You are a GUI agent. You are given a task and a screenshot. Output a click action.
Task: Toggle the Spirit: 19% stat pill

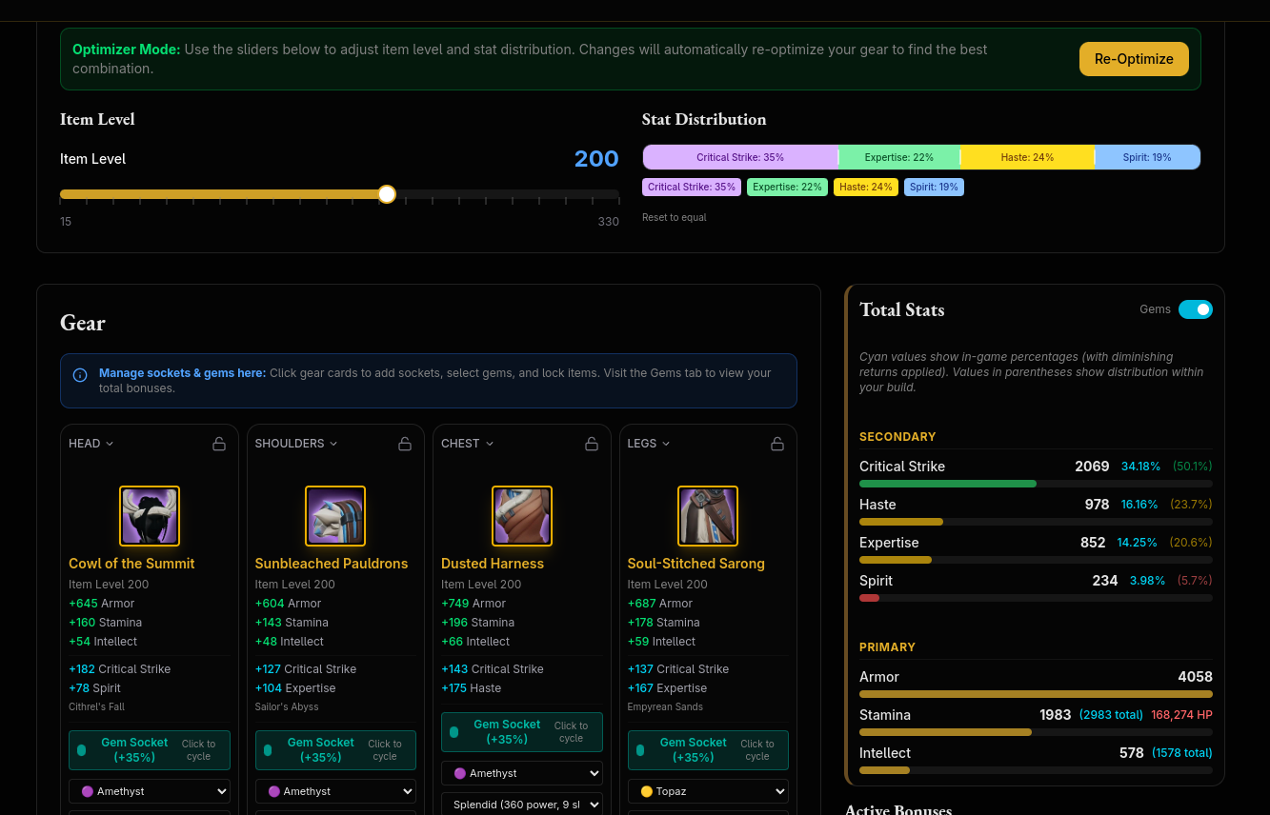934,187
